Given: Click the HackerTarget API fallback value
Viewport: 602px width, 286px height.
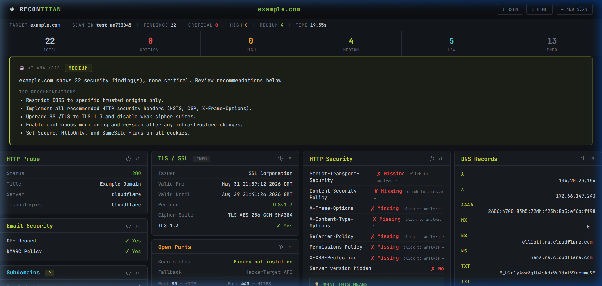Looking at the screenshot, I should 269,272.
